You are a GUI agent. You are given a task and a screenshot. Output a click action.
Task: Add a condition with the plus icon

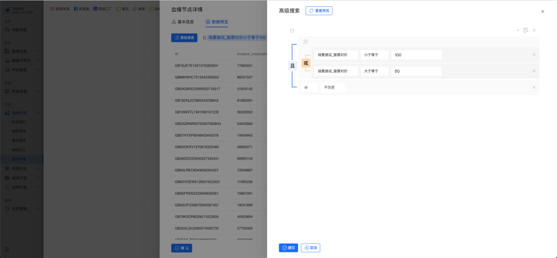click(x=518, y=30)
